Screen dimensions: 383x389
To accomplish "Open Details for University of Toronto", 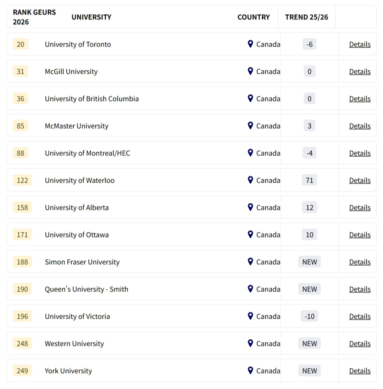I will click(x=360, y=44).
